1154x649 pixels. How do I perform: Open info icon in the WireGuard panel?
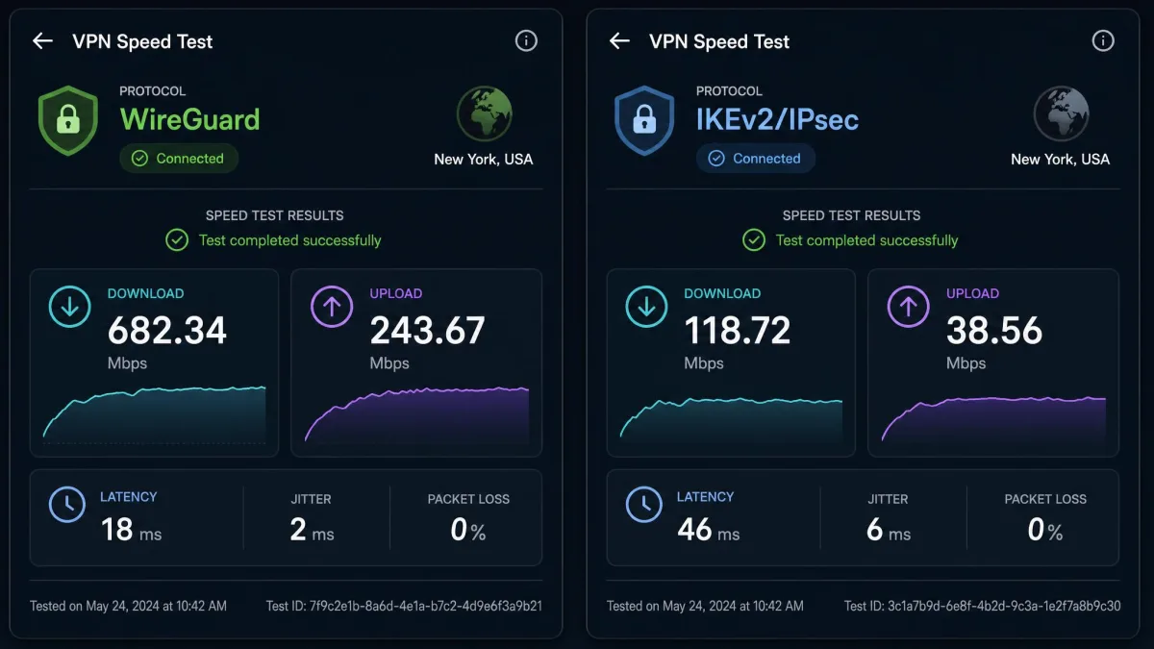[x=526, y=40]
